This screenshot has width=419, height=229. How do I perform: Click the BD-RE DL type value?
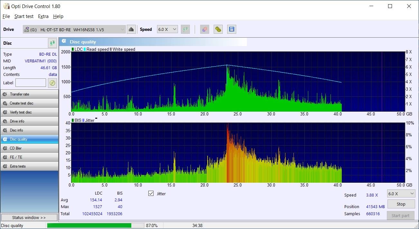pos(48,54)
